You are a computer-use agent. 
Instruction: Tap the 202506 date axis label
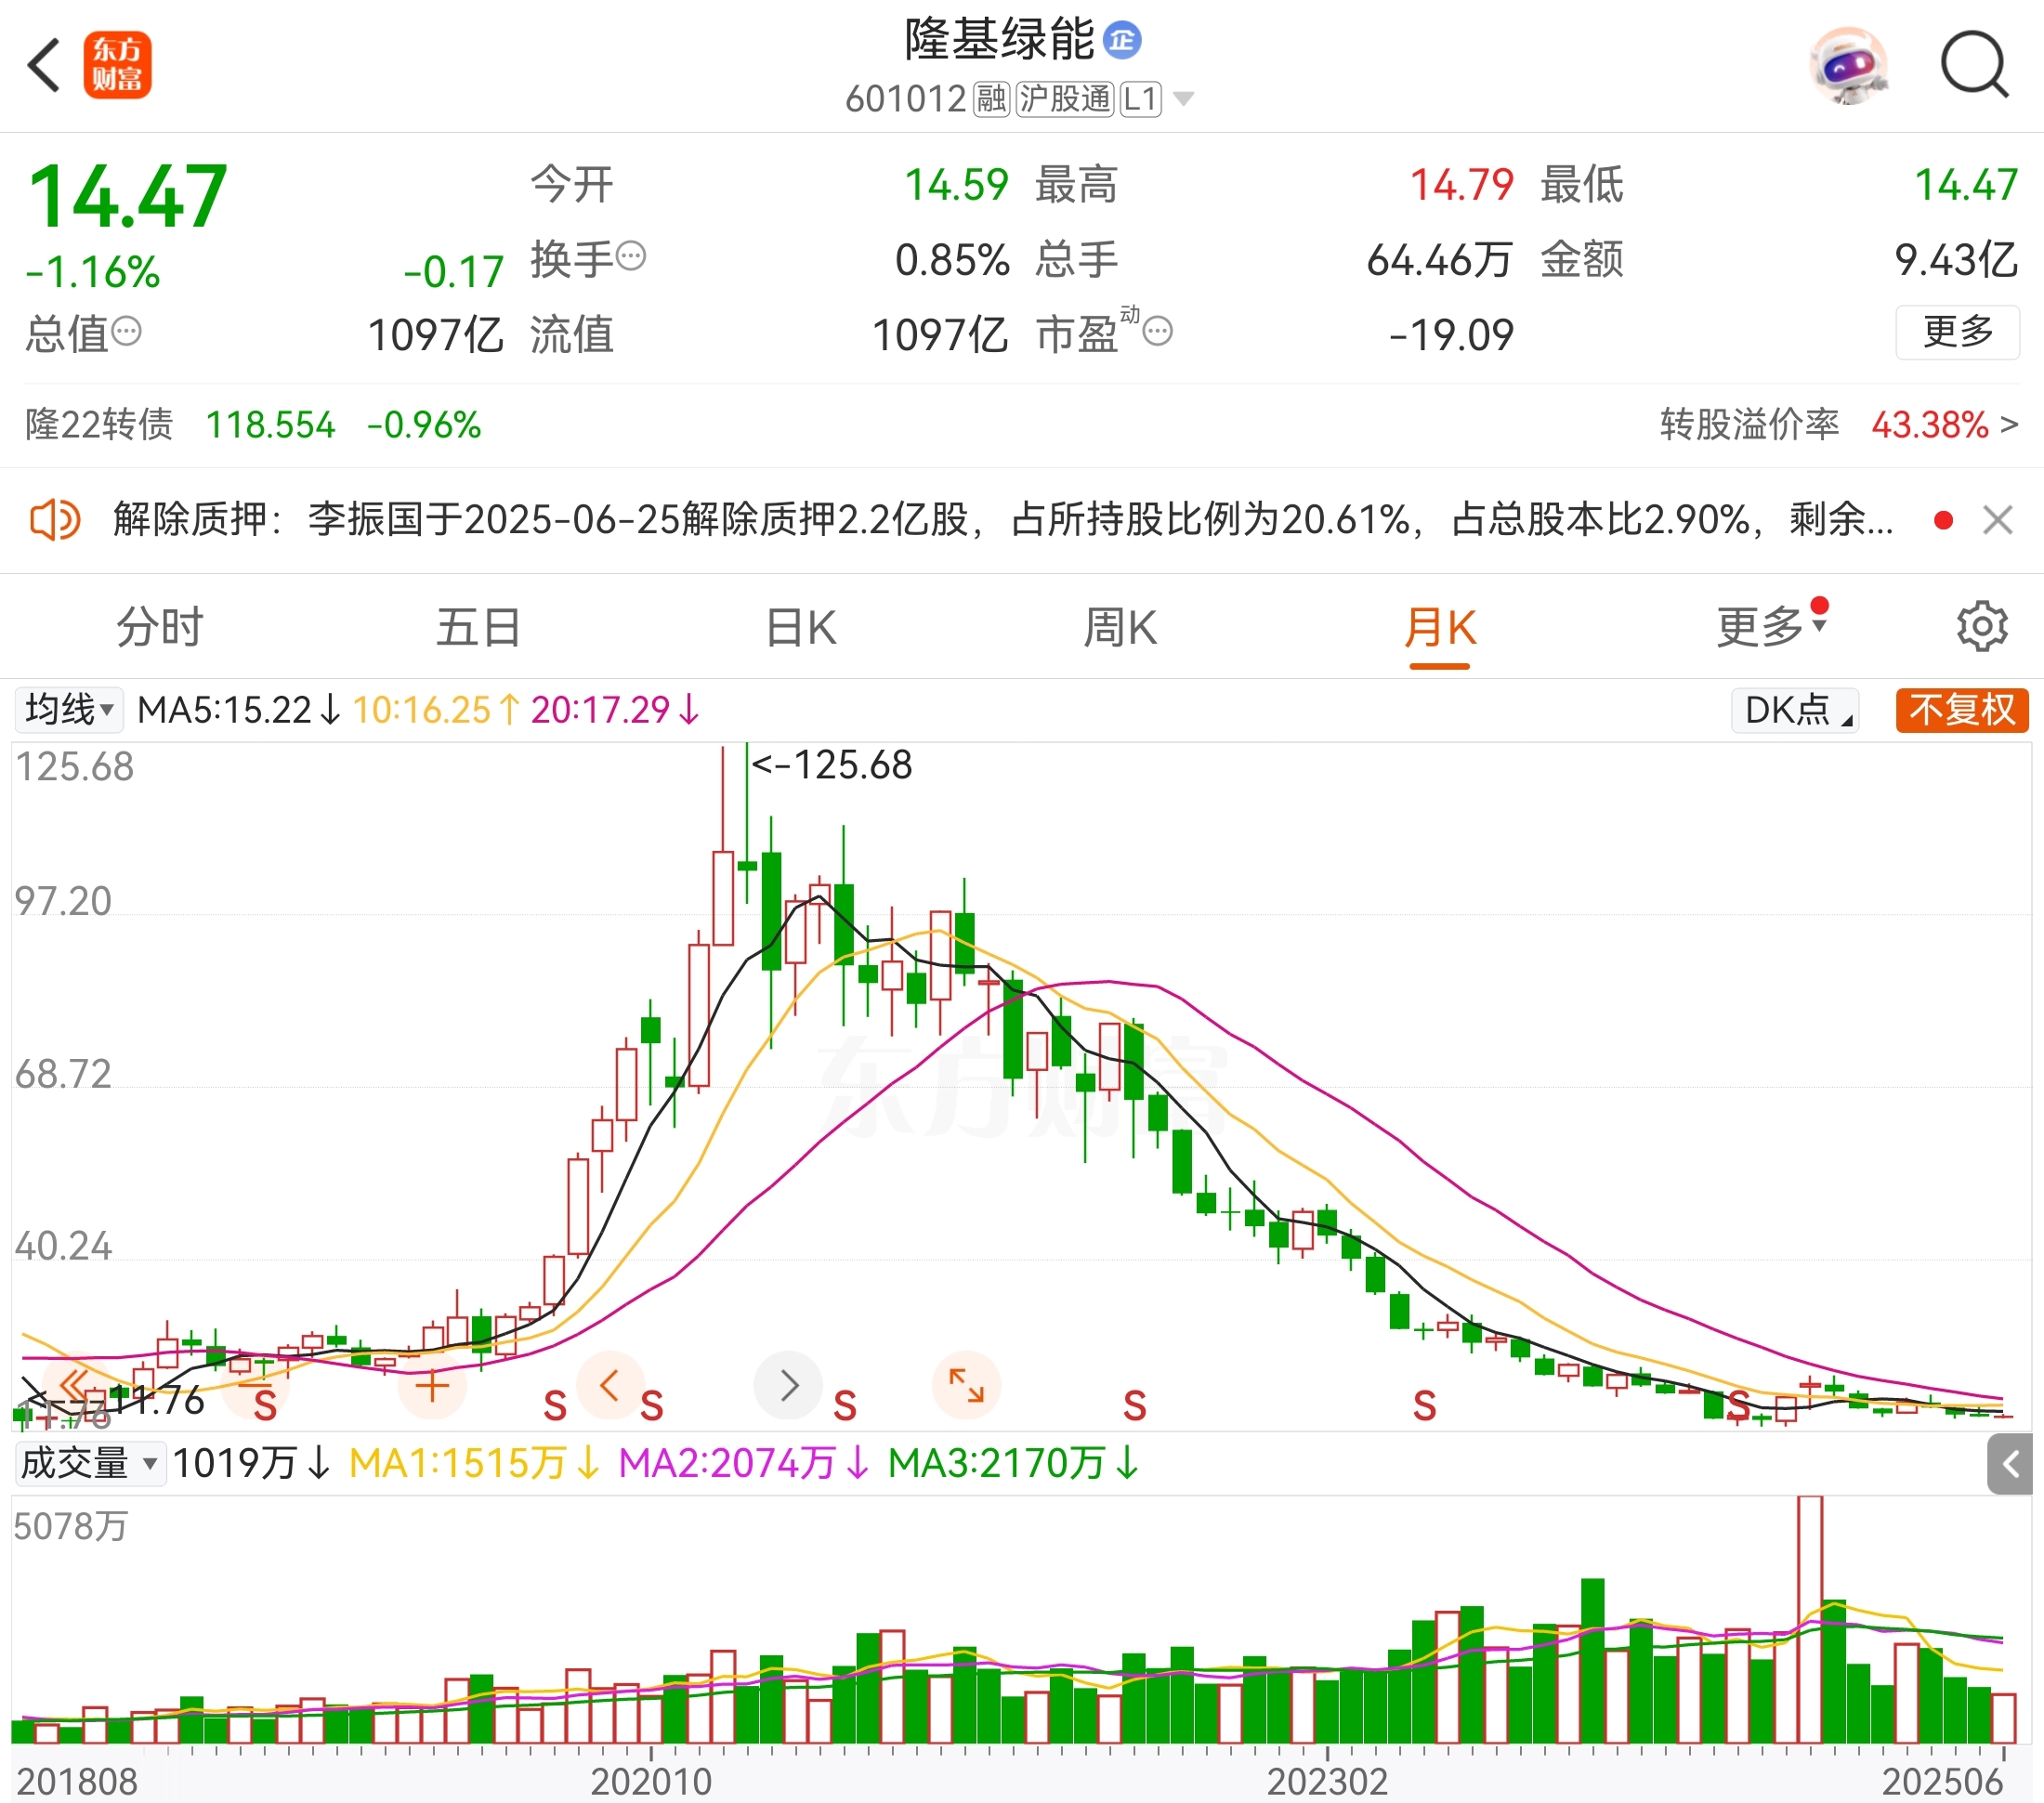(x=1942, y=1782)
